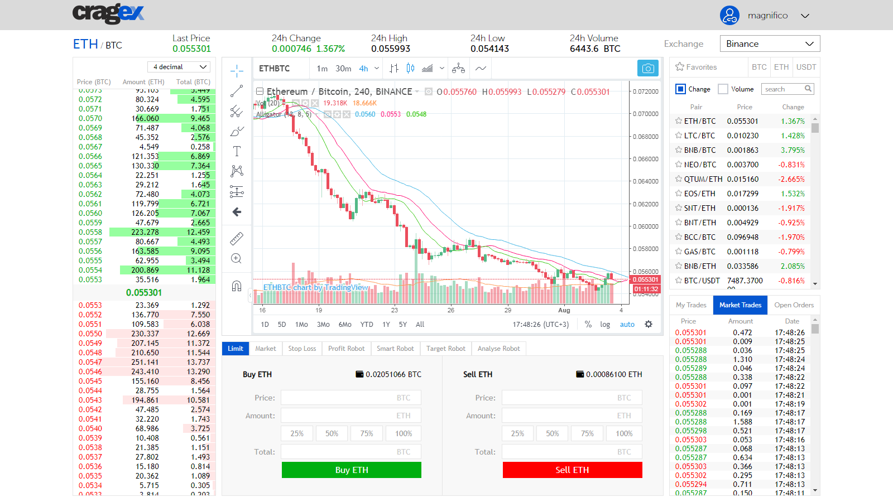Select the brush drawing tool
The image size is (893, 502).
[x=237, y=132]
